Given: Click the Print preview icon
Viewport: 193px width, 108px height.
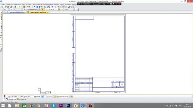Looking at the screenshot, I should (x=15, y=7).
